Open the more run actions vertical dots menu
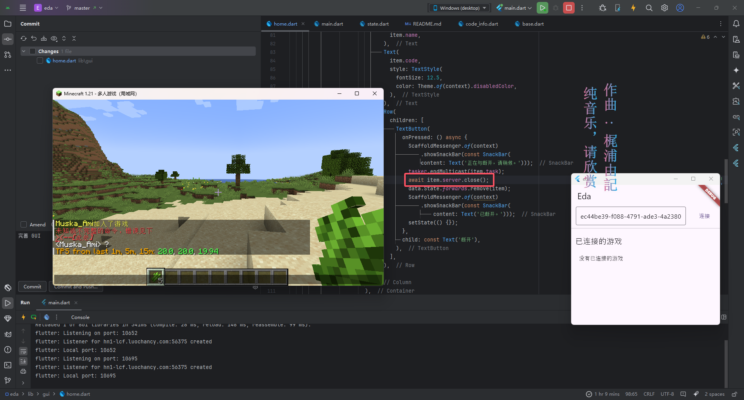Image resolution: width=744 pixels, height=400 pixels. 582,8
